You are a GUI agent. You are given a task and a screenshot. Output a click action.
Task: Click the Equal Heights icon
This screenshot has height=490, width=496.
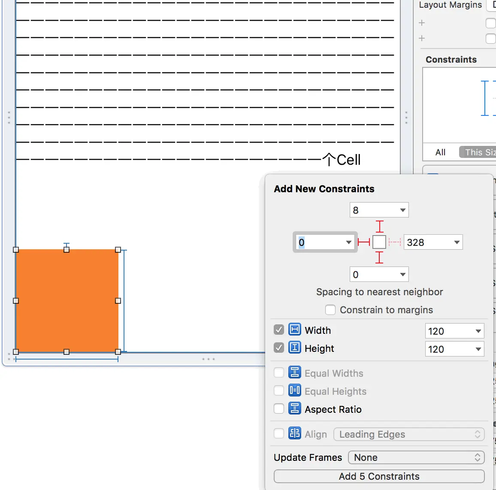[294, 390]
